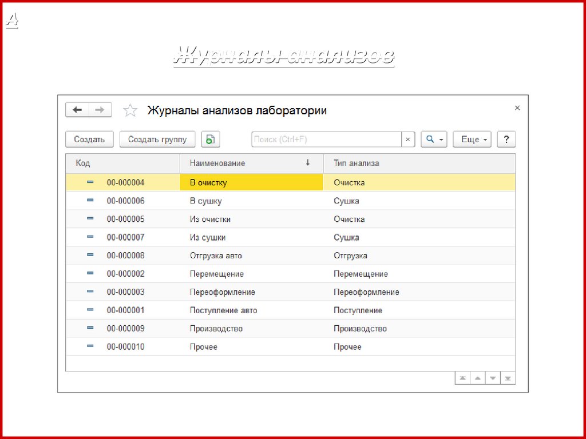Open the help question mark button
586x439 pixels.
pyautogui.click(x=506, y=139)
